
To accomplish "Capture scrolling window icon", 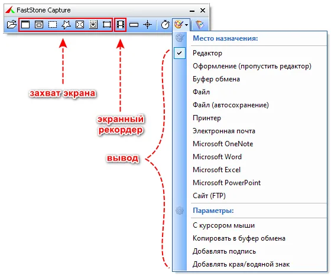I will click(93, 24).
